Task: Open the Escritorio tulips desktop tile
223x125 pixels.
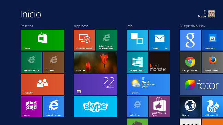Action: click(x=95, y=62)
